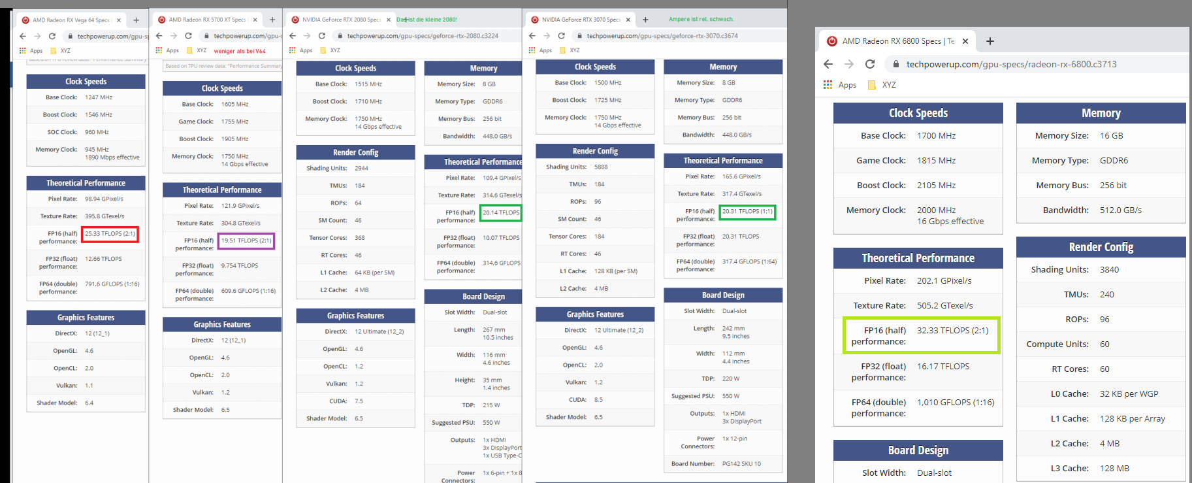
Task: Open Apps shortcut in the RX 5700 XT window
Action: click(x=167, y=50)
